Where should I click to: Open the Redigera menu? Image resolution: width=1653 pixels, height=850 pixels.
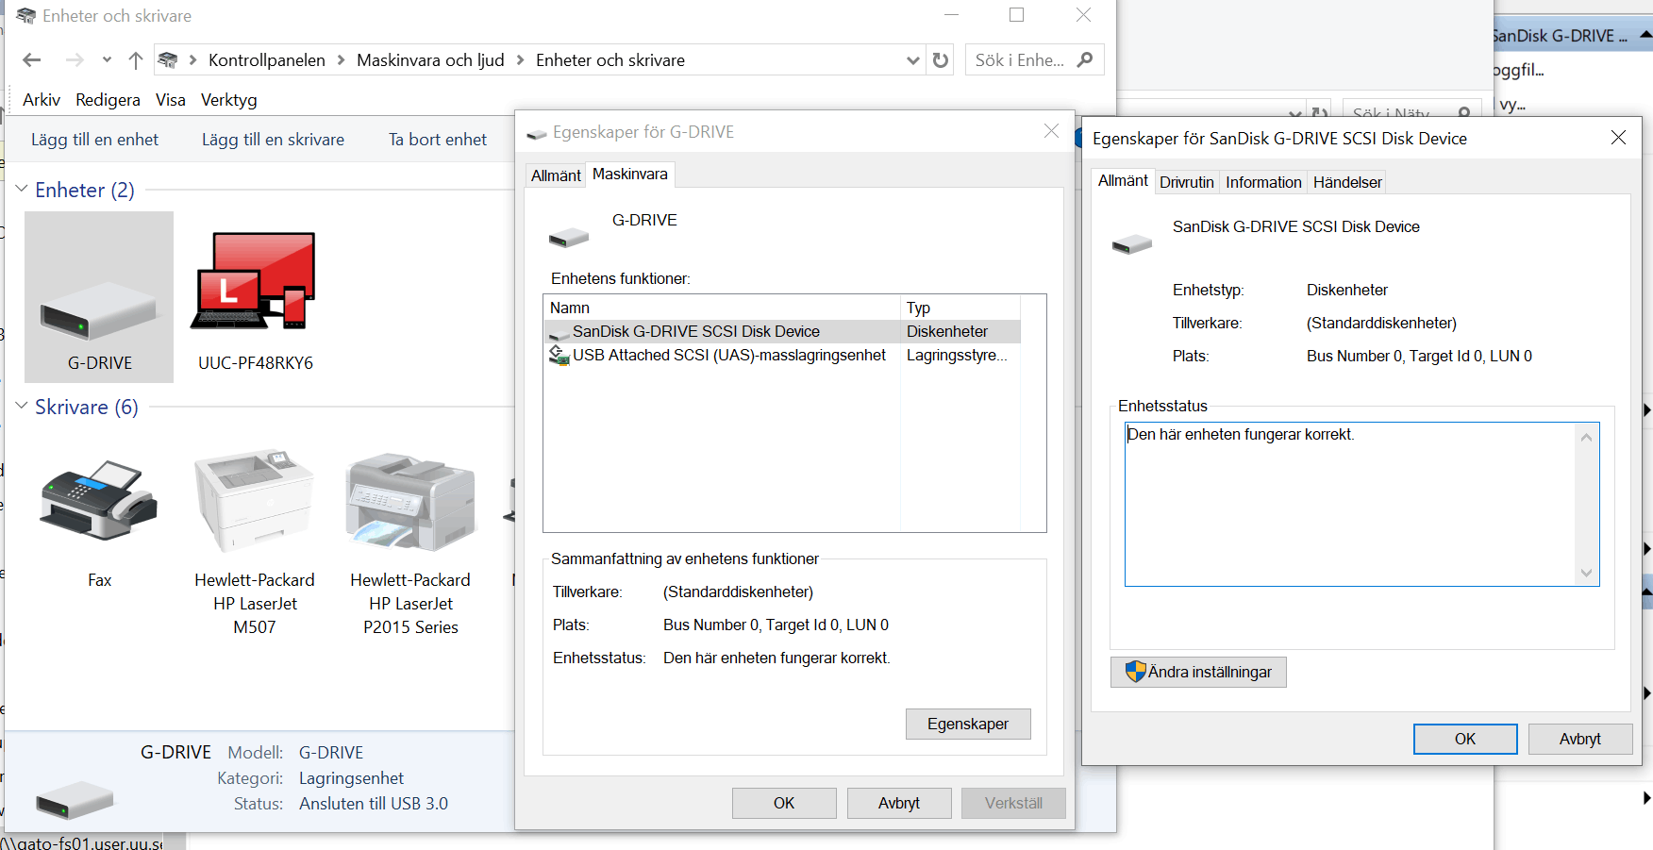[x=109, y=100]
